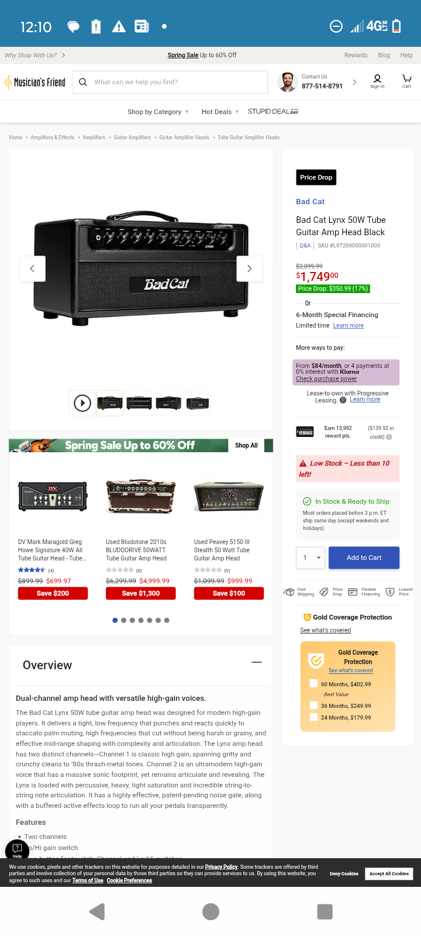Viewport: 421px width, 936px height.
Task: Open the Help chat bubble icon
Action: pyautogui.click(x=17, y=850)
